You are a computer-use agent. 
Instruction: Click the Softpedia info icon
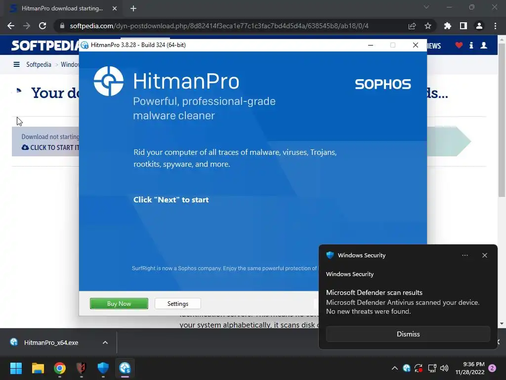point(471,45)
